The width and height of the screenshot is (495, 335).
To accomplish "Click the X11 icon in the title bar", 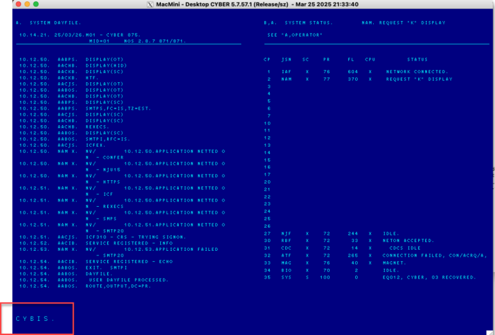I will click(x=150, y=4).
